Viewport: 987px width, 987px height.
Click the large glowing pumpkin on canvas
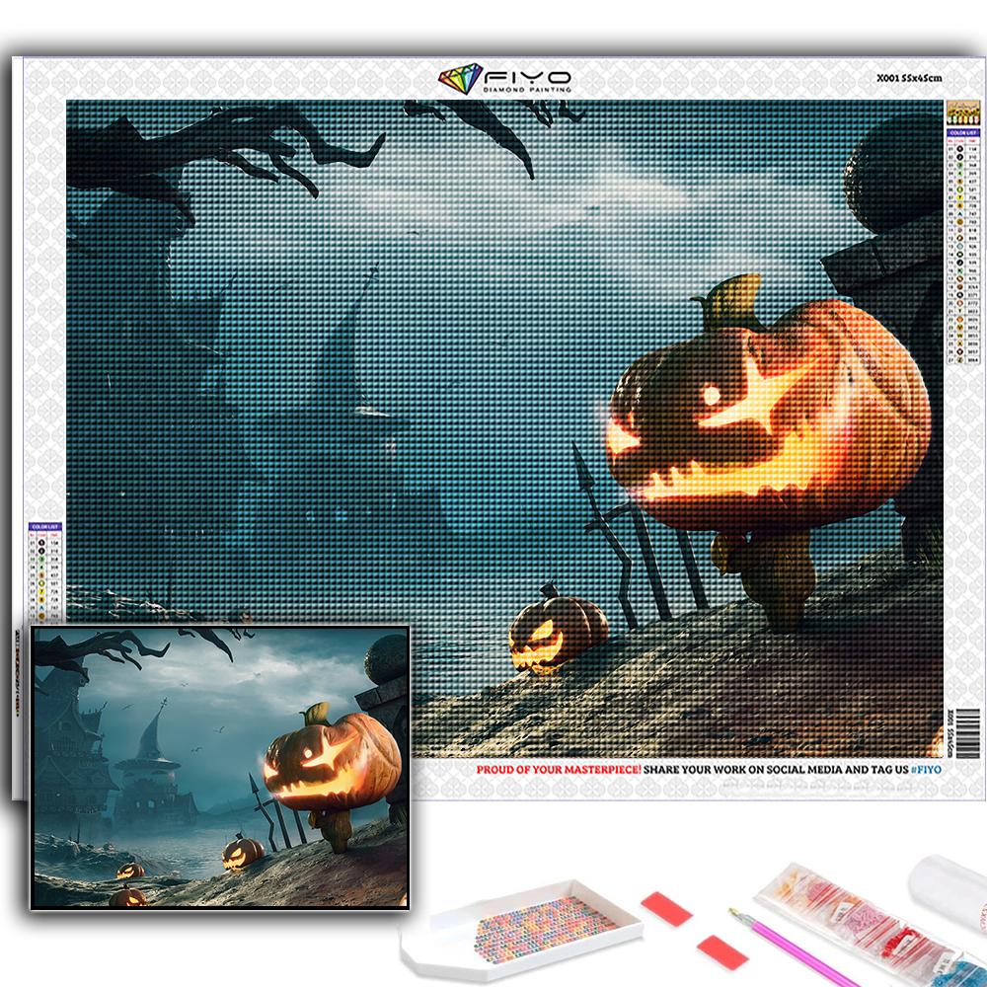(x=765, y=415)
